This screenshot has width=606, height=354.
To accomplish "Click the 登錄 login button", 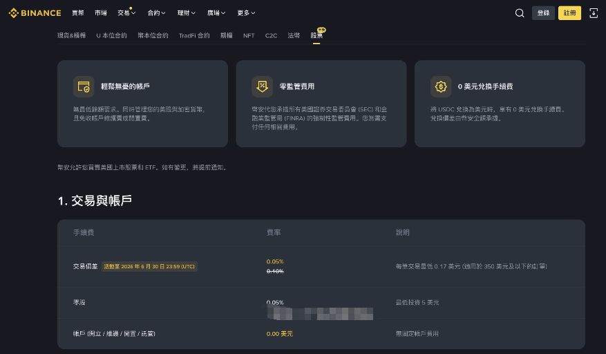I will point(543,13).
